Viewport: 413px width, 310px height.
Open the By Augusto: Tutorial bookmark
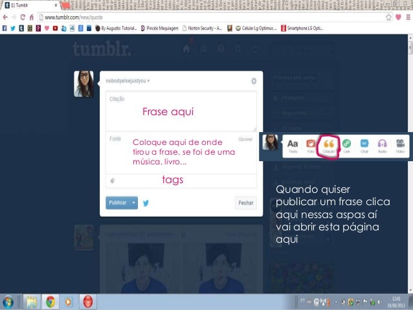point(116,28)
